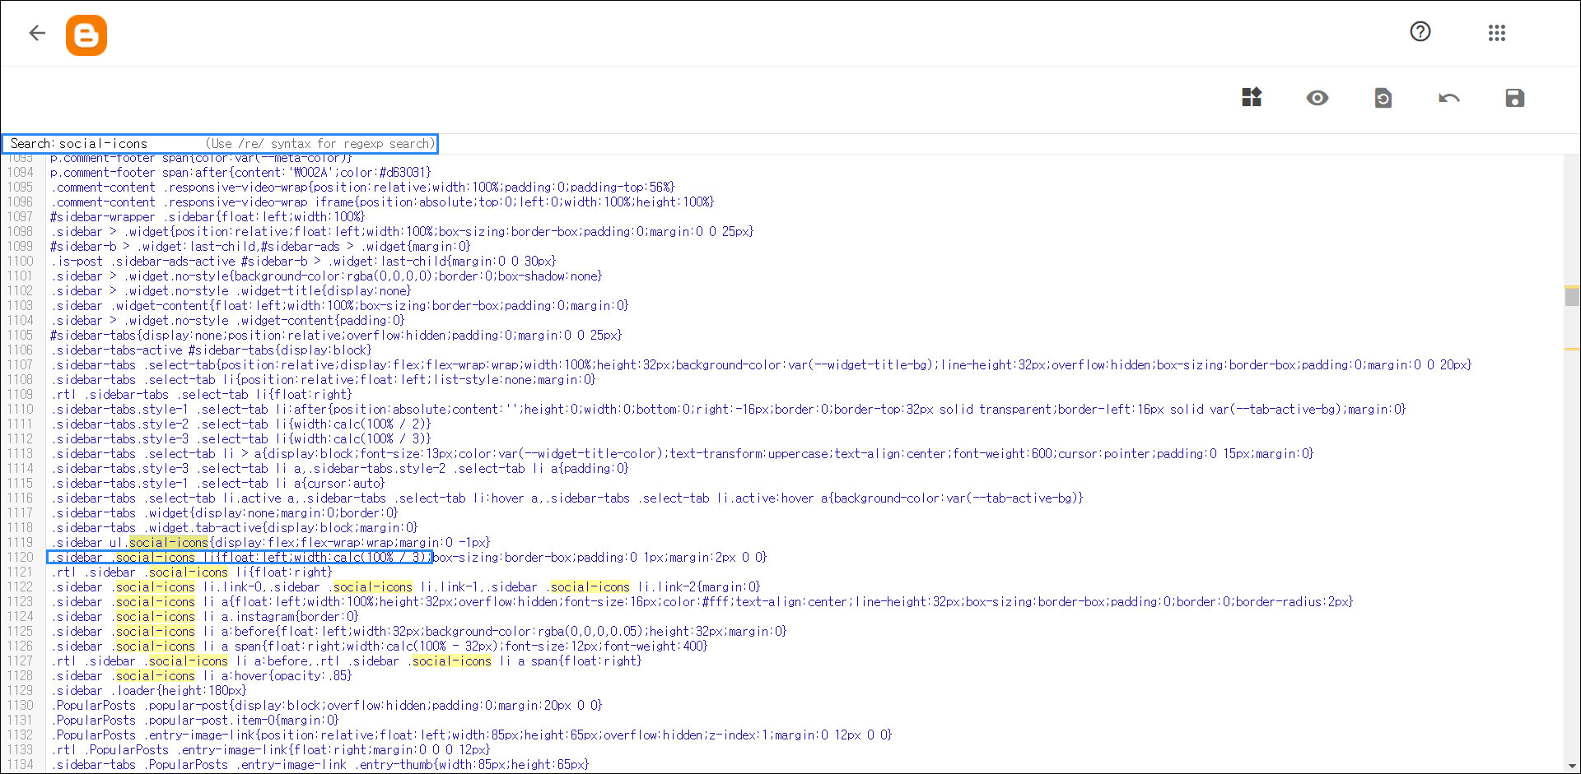Viewport: 1581px width, 774px height.
Task: Undo changes with the curved arrow
Action: [1449, 98]
